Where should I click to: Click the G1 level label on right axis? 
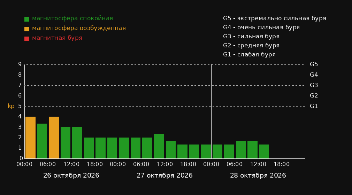point(314,106)
